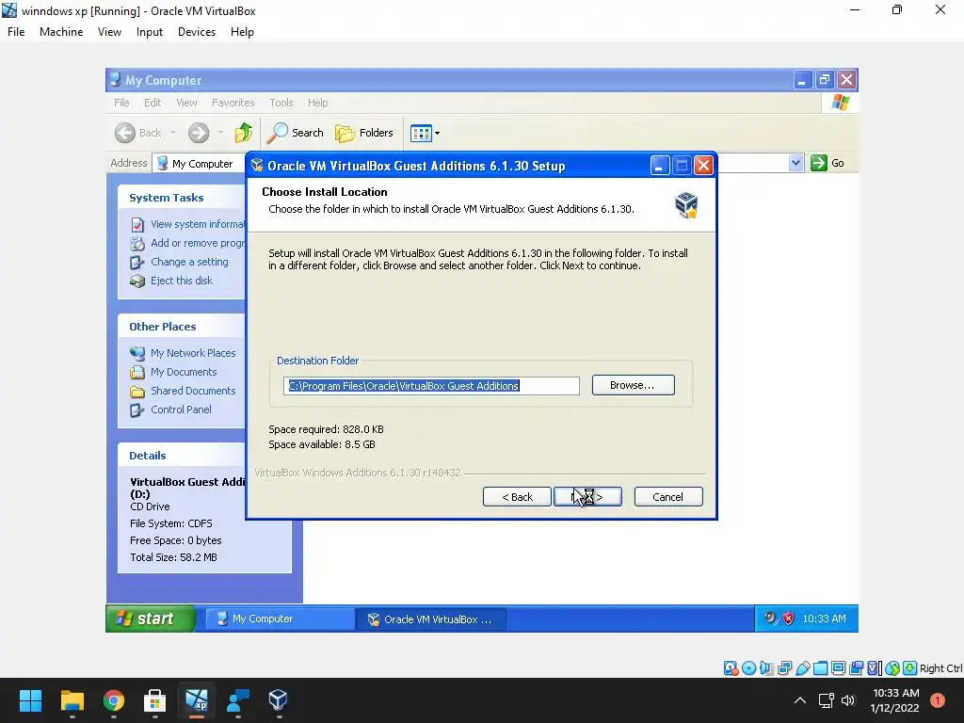
Task: Click the CPU virtualization 'V' indicator icon
Action: 875,668
